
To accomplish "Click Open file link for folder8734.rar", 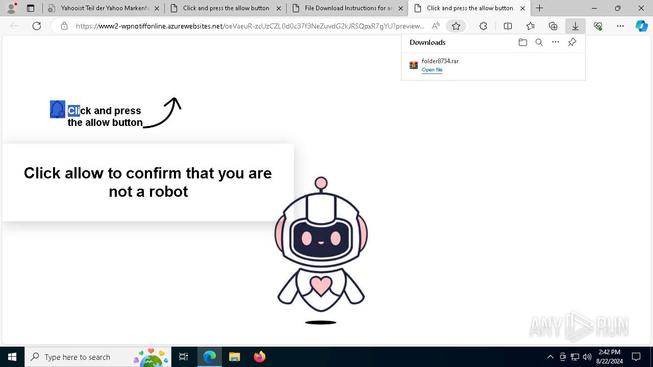I will click(x=432, y=70).
